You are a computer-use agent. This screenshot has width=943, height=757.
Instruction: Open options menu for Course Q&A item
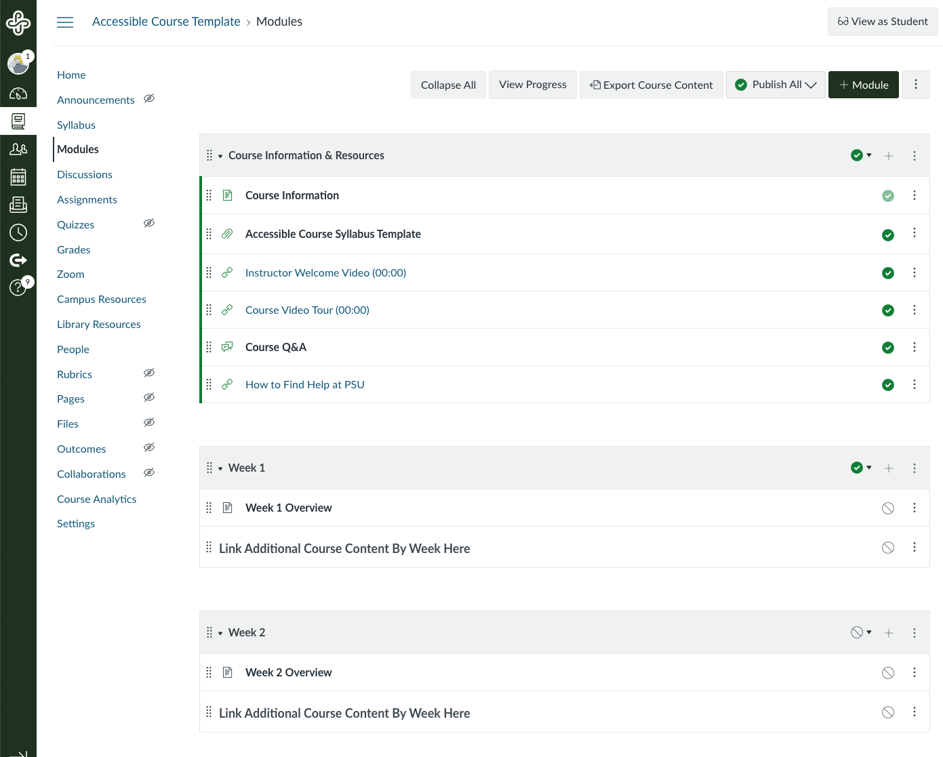pos(914,347)
